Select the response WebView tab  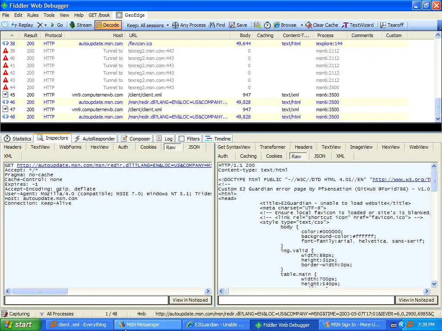pos(419,147)
